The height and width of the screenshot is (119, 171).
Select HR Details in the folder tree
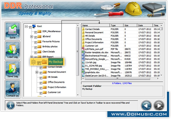tap(53, 77)
